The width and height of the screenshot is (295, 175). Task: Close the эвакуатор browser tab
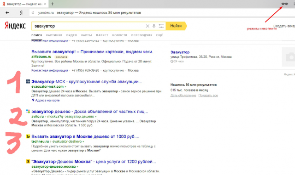coord(45,4)
